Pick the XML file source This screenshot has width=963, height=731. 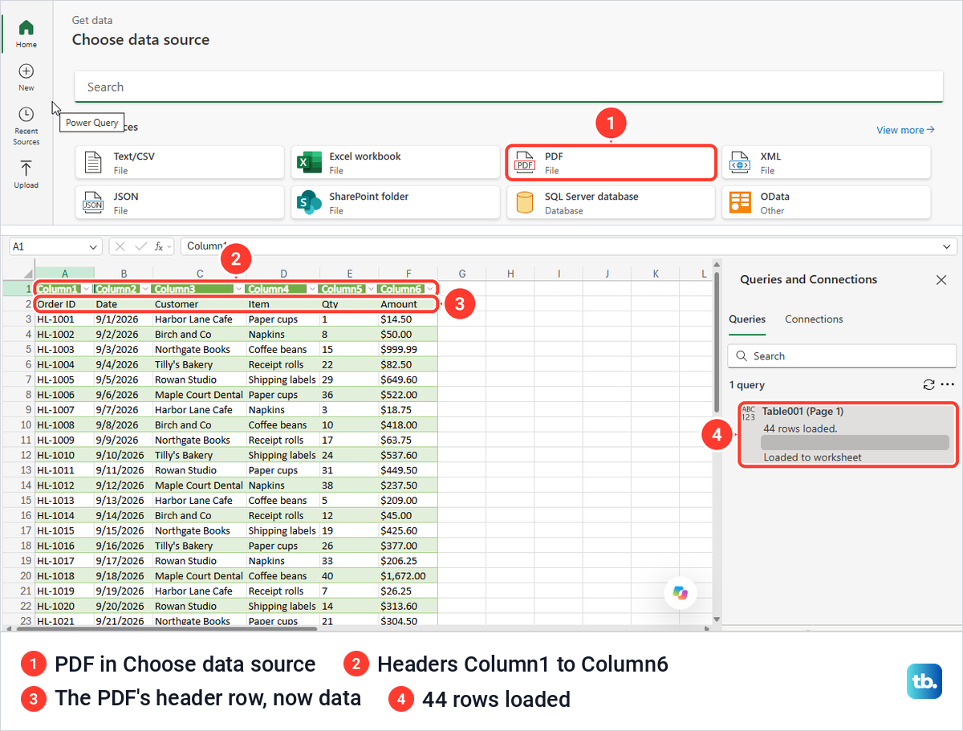click(x=827, y=162)
